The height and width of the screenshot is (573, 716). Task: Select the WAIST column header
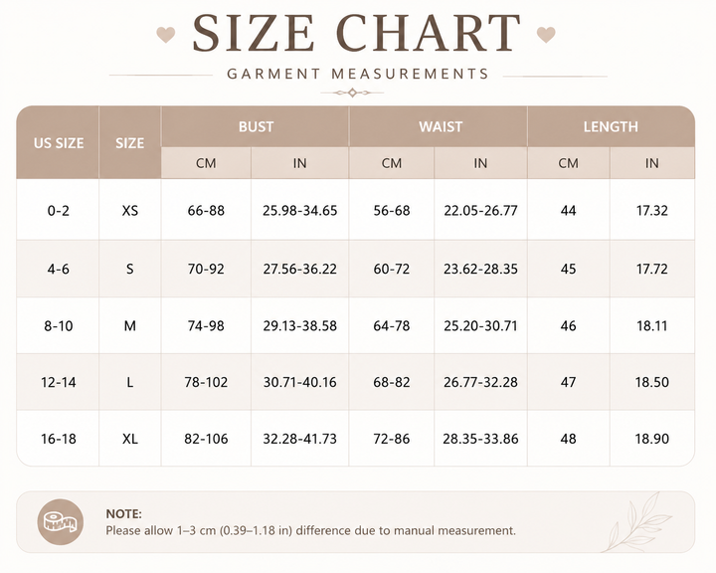point(441,126)
